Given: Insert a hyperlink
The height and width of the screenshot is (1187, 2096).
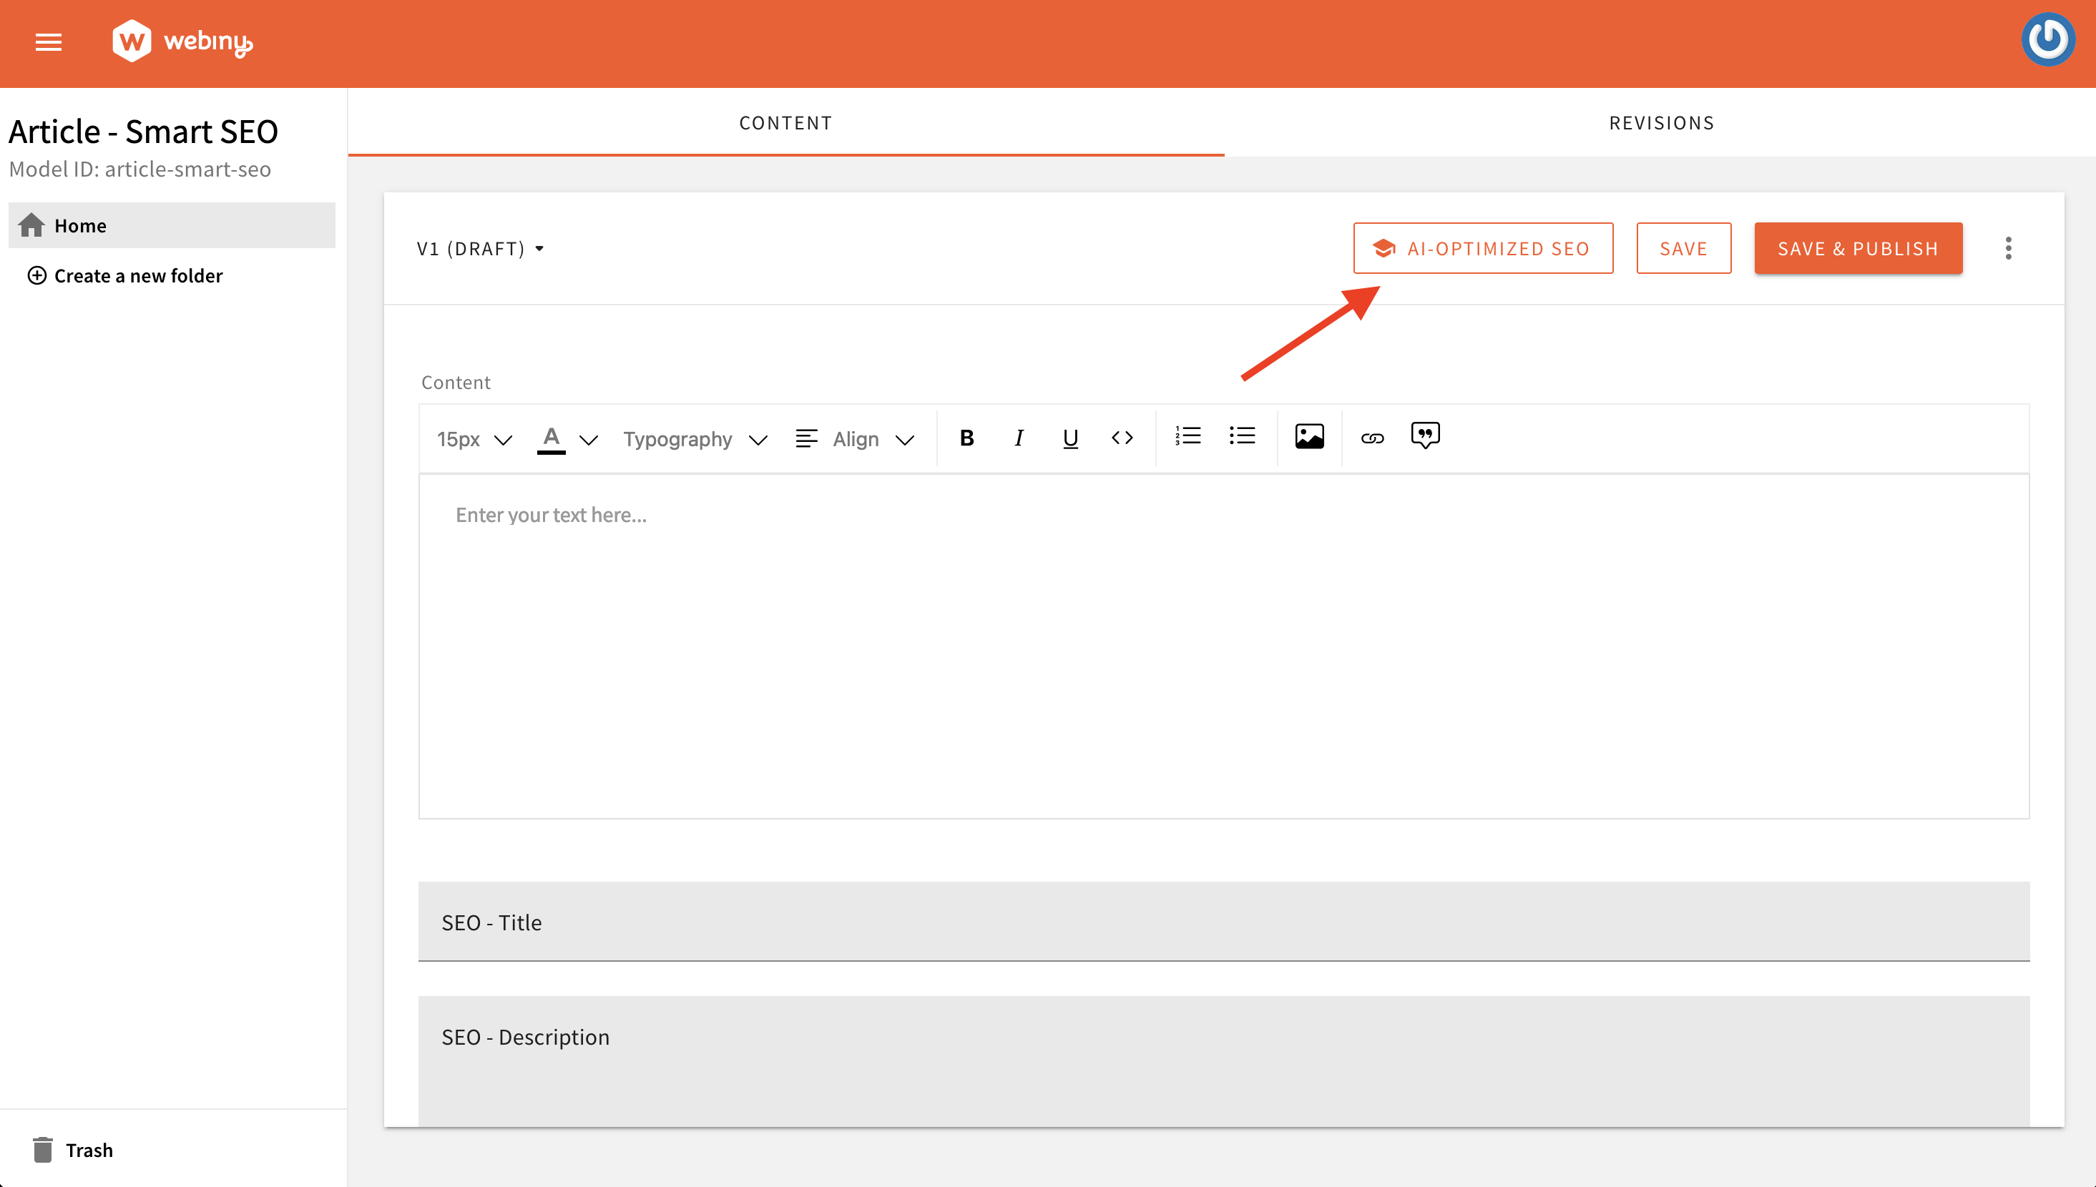Looking at the screenshot, I should click(1373, 438).
